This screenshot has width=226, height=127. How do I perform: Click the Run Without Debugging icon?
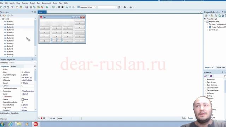point(53,7)
